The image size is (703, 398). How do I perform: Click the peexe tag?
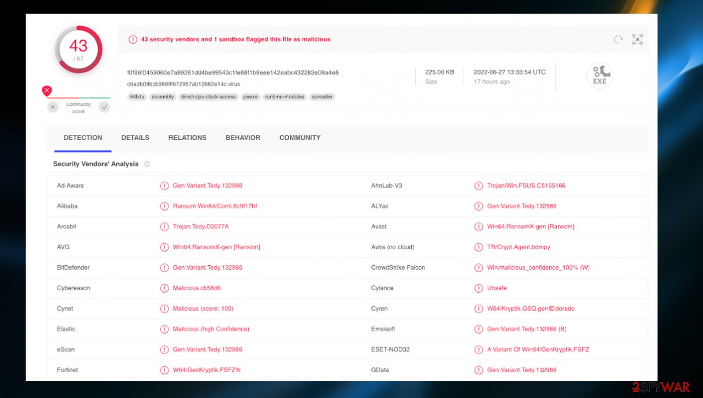point(250,97)
